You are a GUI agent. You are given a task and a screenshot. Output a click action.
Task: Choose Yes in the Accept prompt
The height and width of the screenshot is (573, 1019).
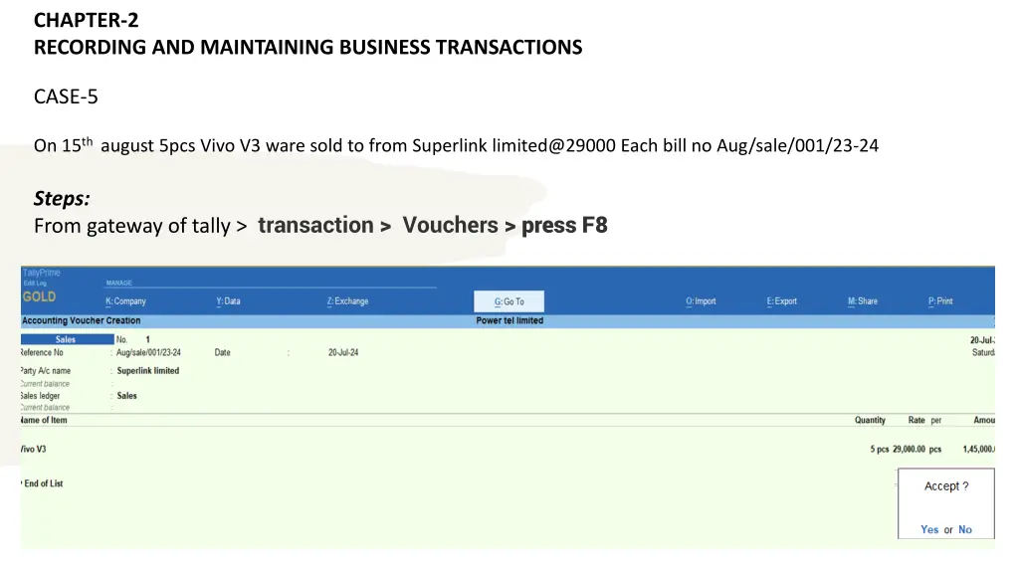coord(929,529)
